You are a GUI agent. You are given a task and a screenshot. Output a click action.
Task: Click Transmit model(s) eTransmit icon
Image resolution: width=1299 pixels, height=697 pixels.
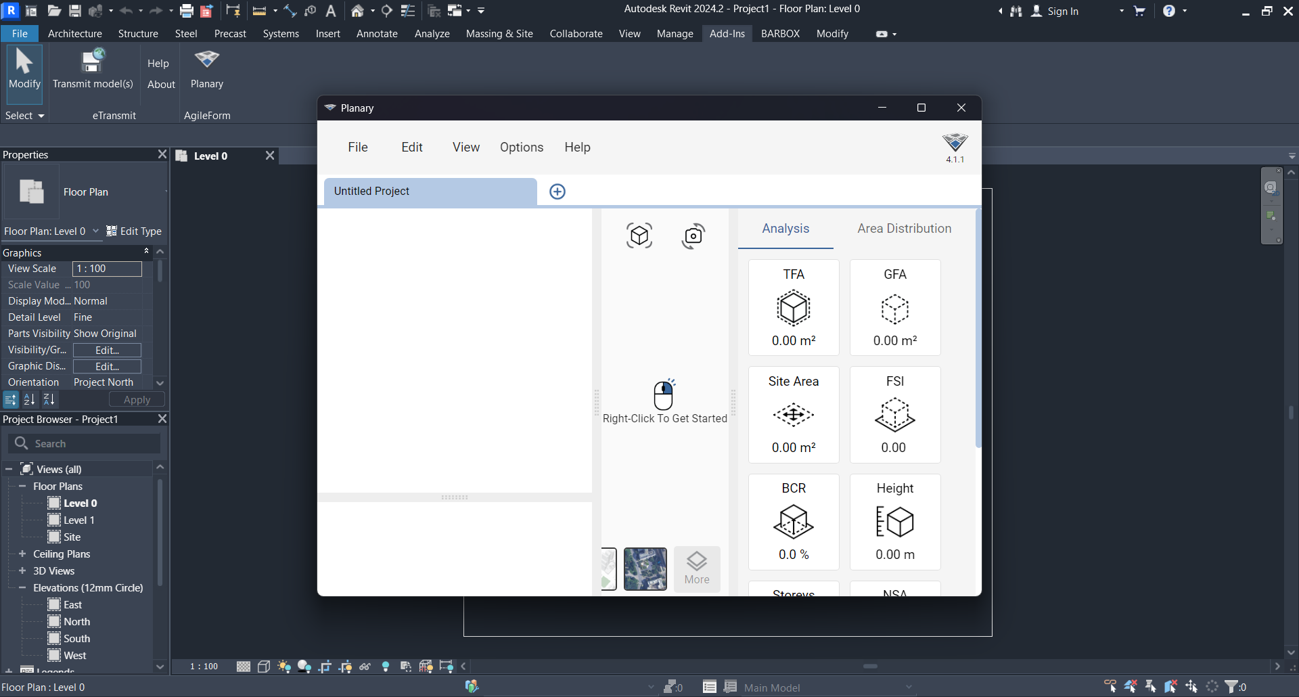93,69
